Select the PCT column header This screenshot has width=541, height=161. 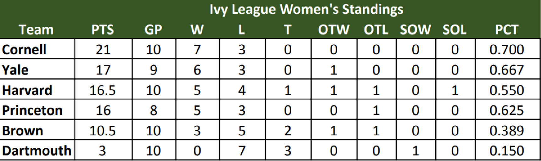click(x=506, y=30)
